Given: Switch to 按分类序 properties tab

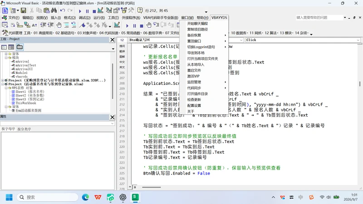Looking at the screenshot, I should (x=24, y=129).
